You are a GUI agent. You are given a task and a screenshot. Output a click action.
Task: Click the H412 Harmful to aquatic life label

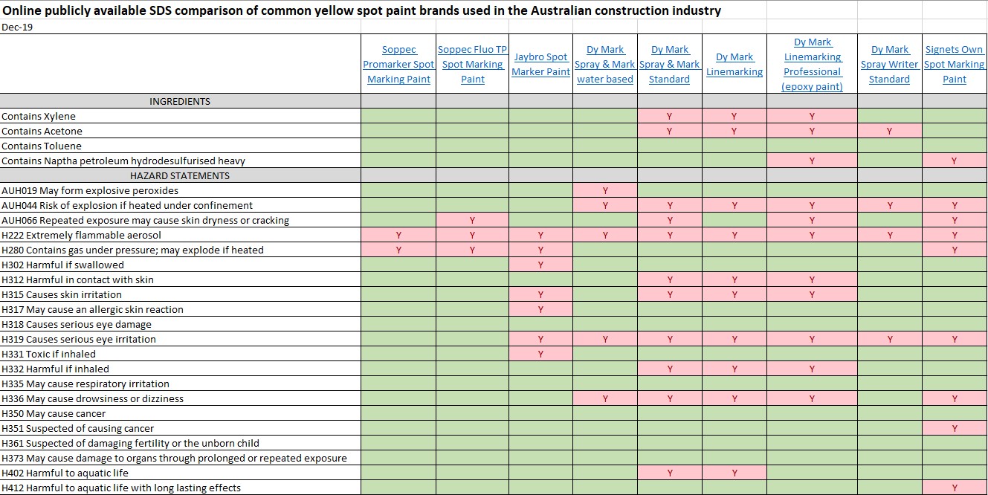121,488
